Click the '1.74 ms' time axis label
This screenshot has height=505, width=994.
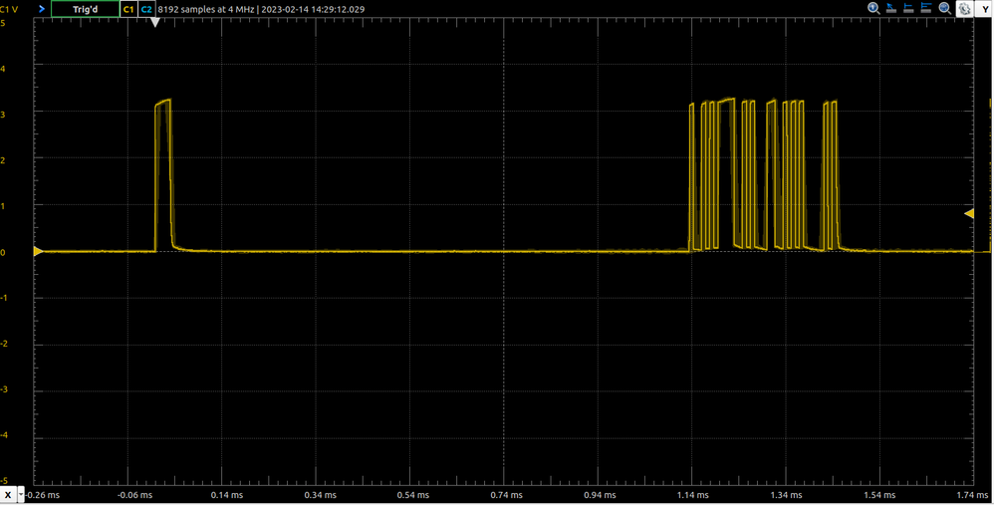pos(973,495)
